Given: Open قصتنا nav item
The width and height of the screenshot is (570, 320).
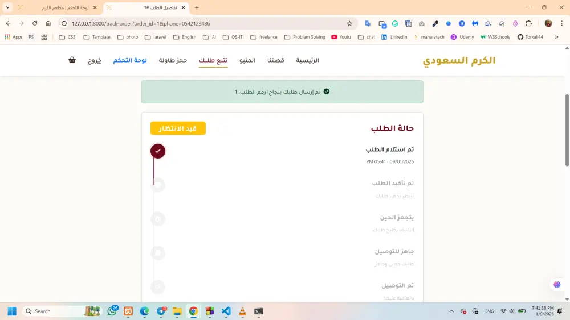Looking at the screenshot, I should coord(275,60).
